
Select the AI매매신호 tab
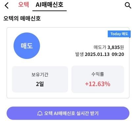coord(50,5)
